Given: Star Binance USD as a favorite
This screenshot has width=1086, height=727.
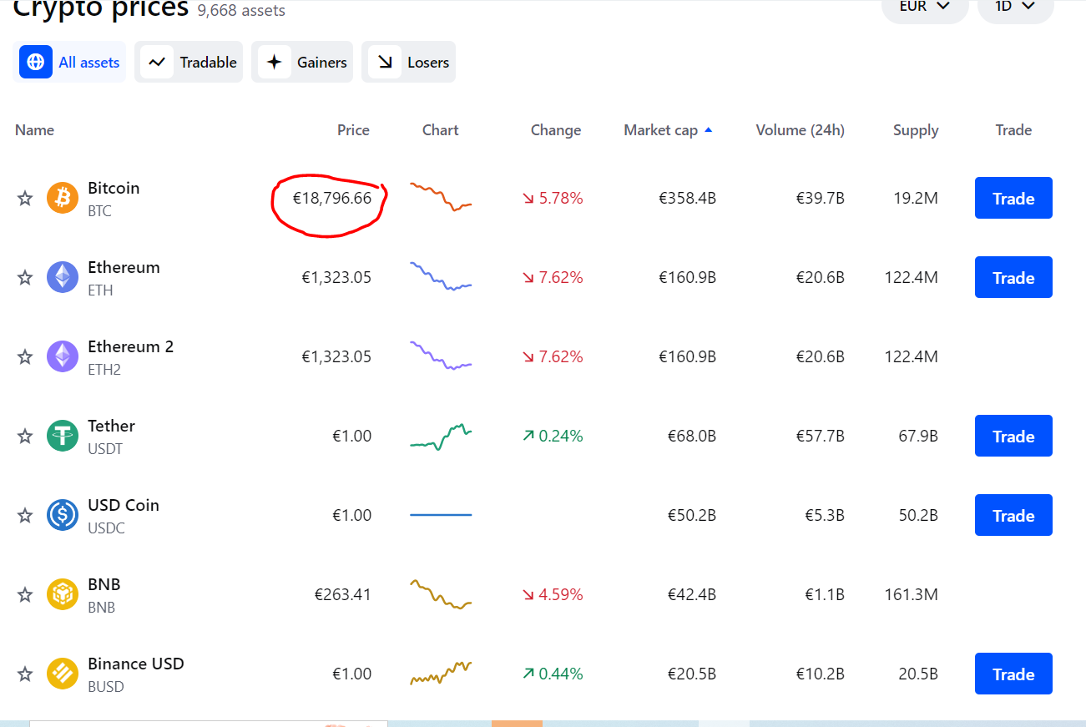Looking at the screenshot, I should click(x=25, y=674).
